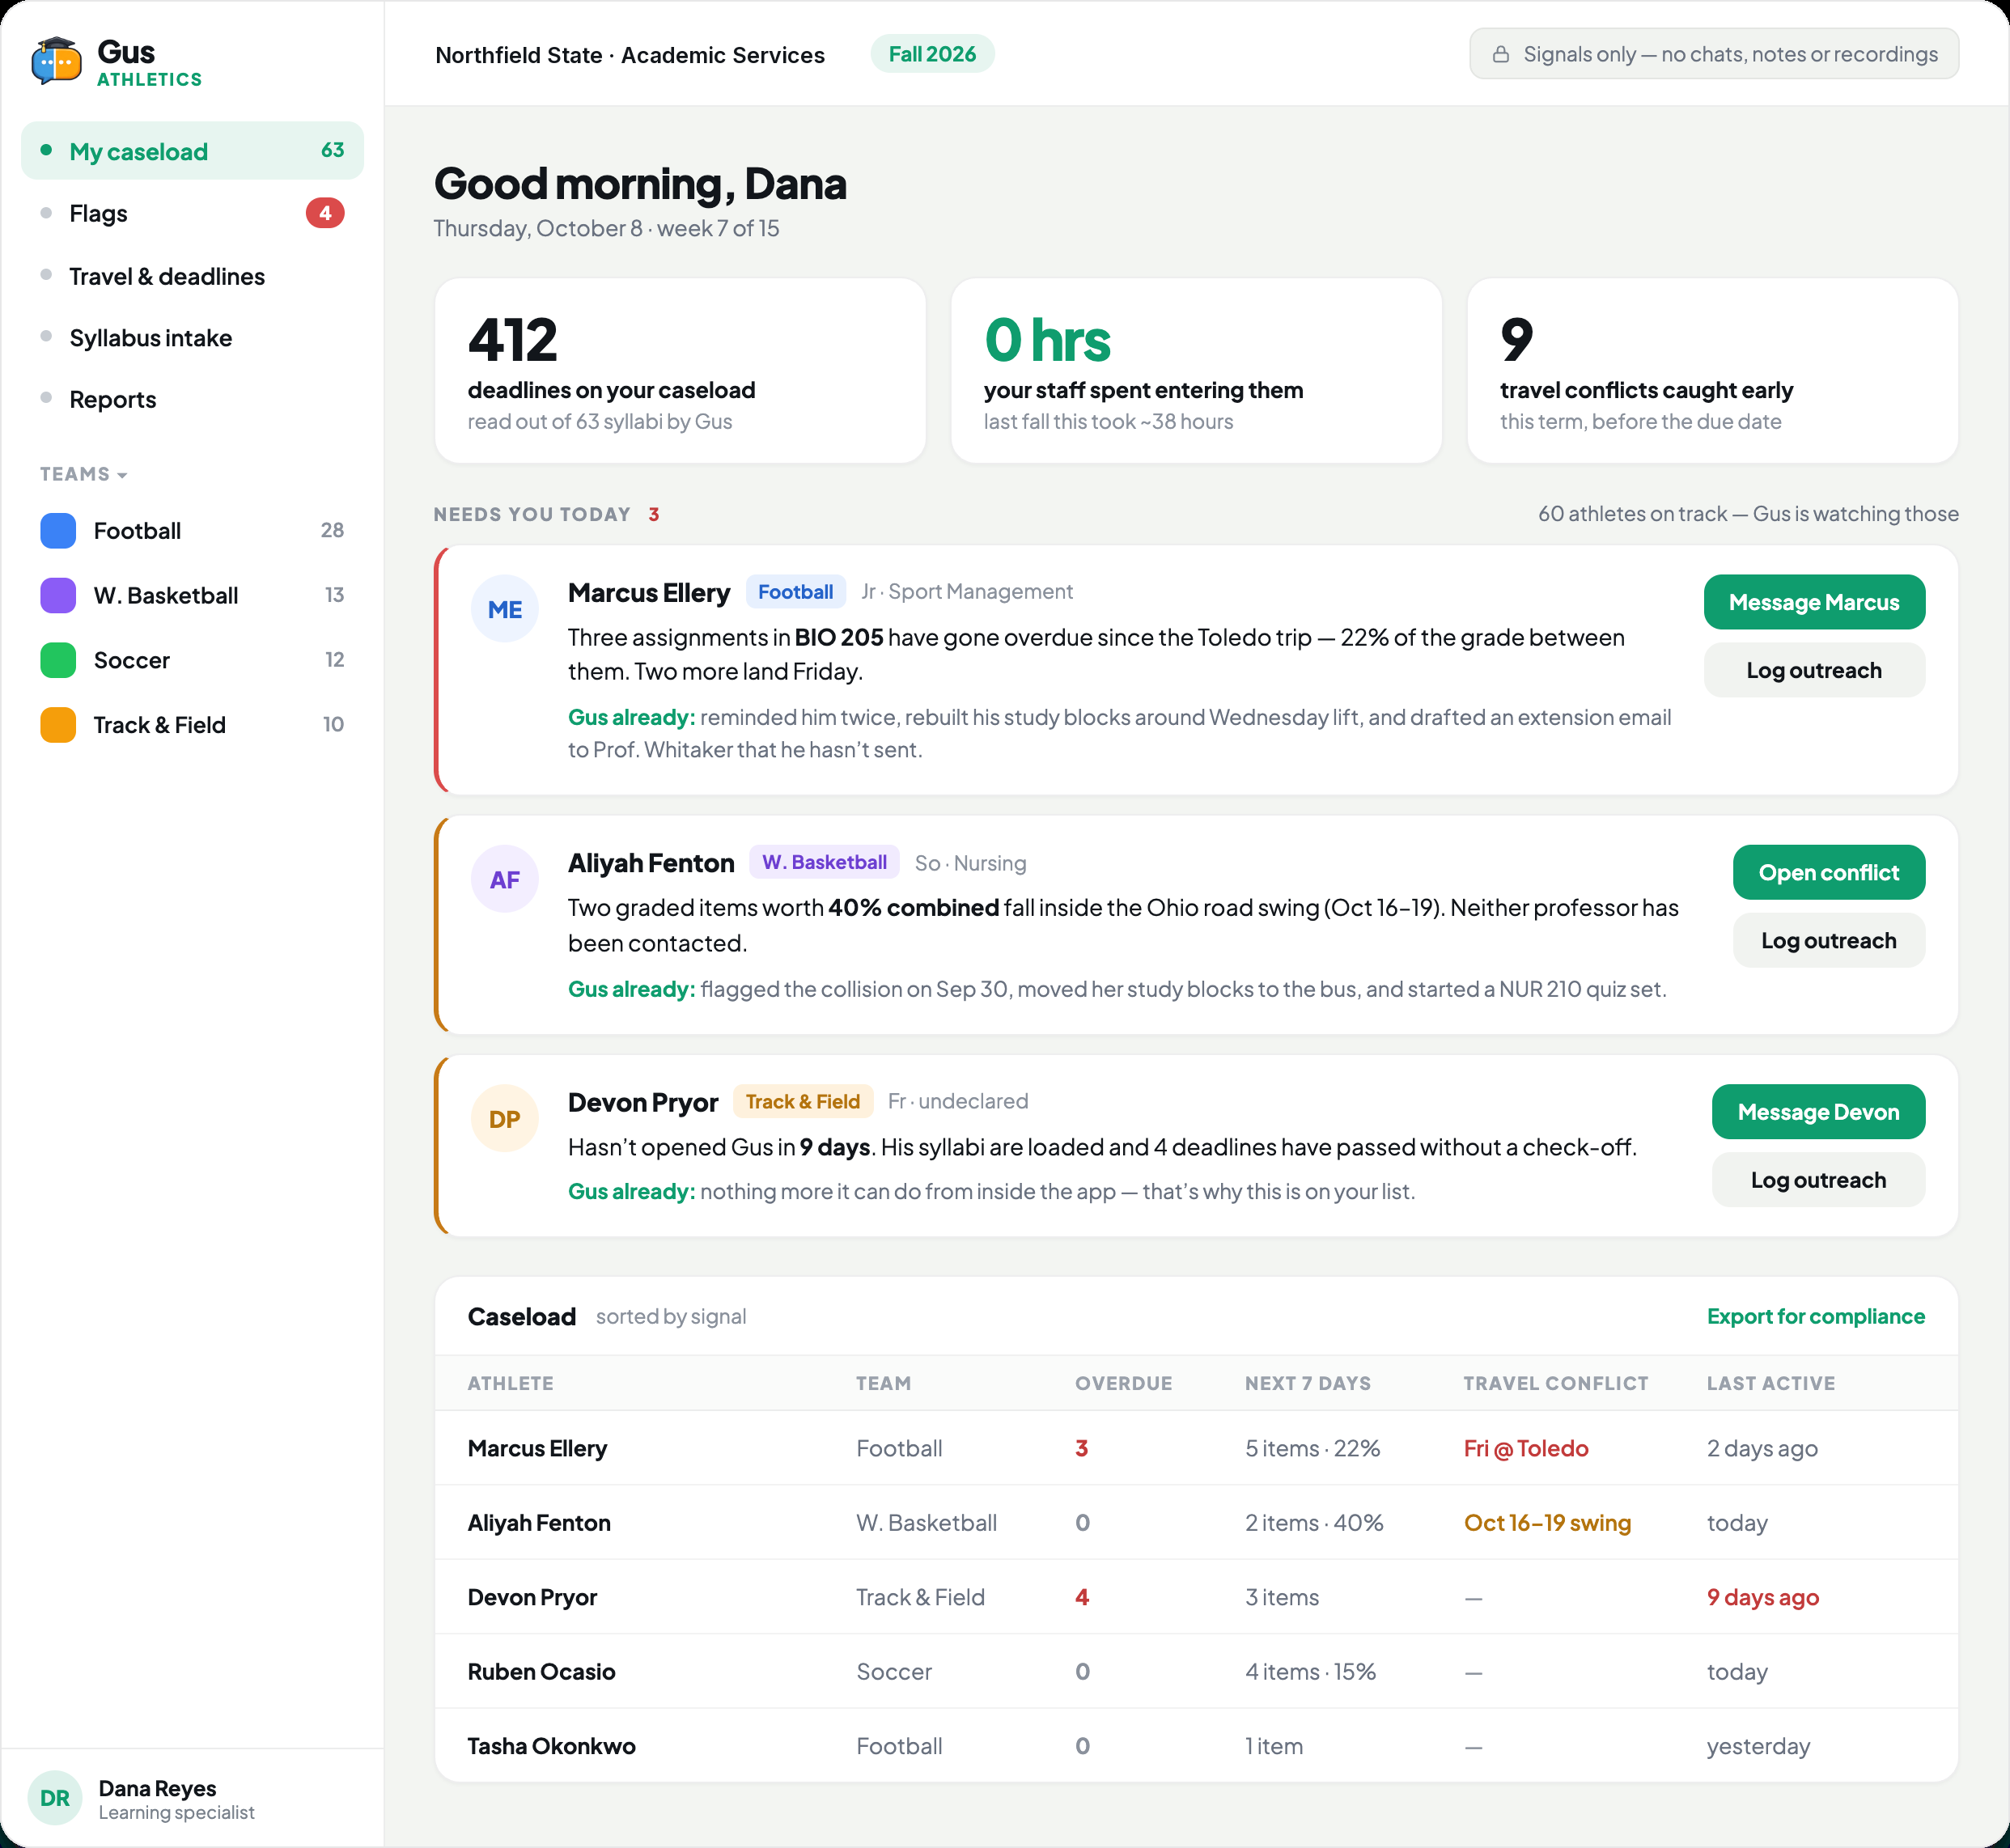The height and width of the screenshot is (1848, 2010).
Task: Click the 412 deadlines stat card
Action: (x=680, y=371)
